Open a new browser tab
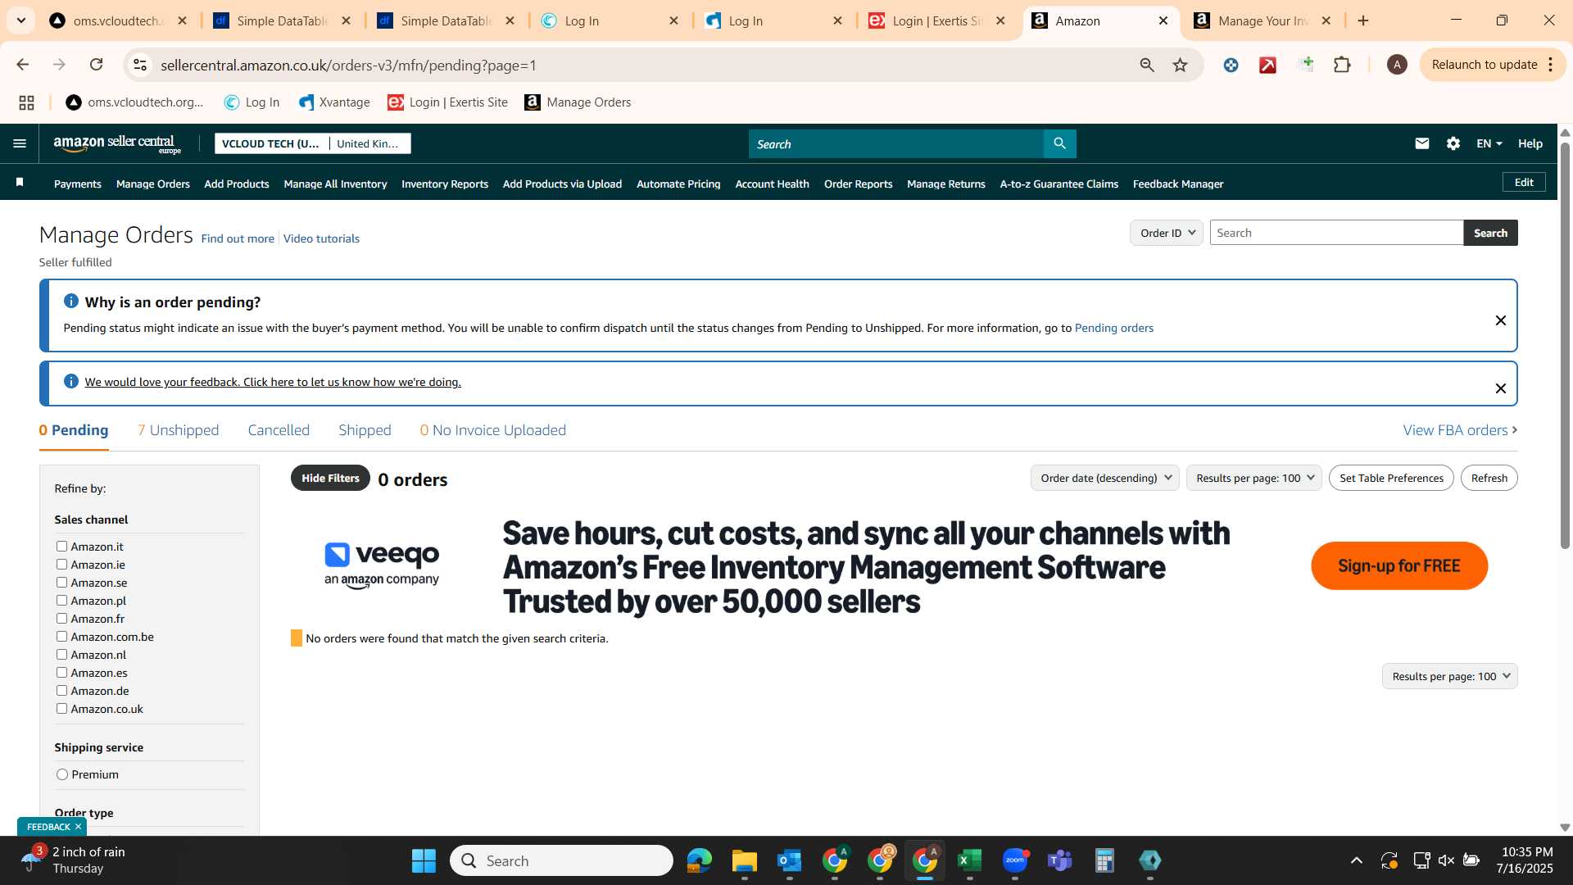1573x885 pixels. (x=1363, y=20)
